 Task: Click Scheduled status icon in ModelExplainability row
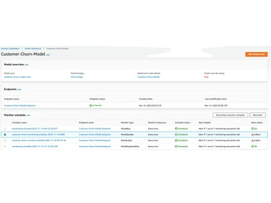pos(176,147)
